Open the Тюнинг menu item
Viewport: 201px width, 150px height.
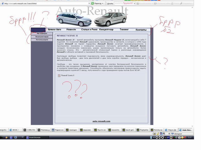(124, 29)
